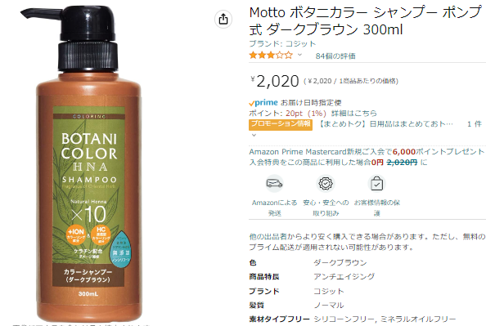
Task: Click the Amazonによる発送 label
Action: 274,208
